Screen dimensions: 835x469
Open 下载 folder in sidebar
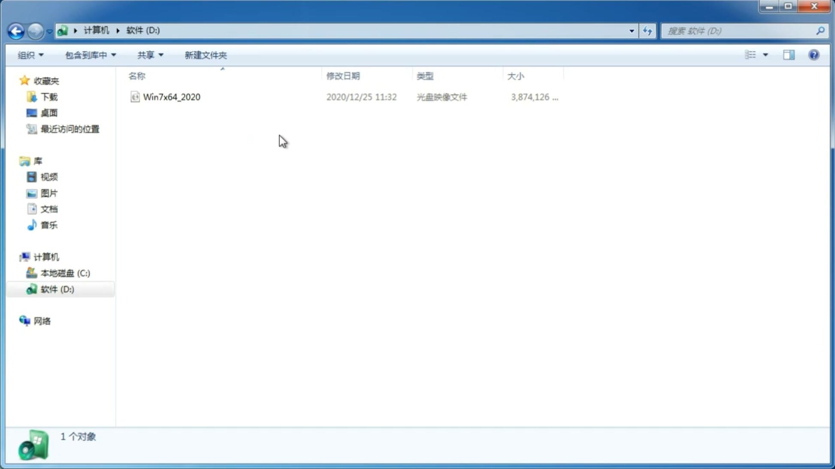point(49,97)
